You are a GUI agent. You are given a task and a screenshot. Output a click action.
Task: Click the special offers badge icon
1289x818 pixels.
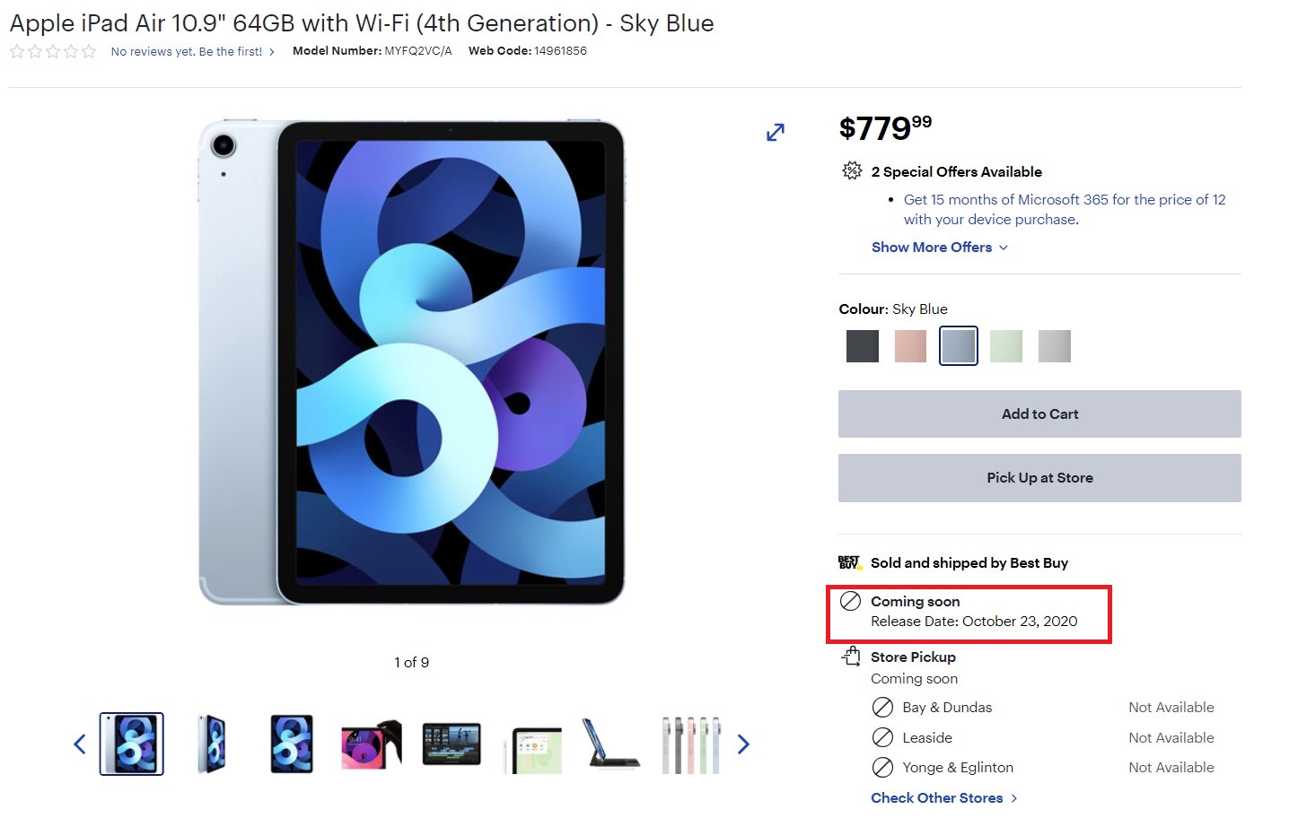point(852,170)
